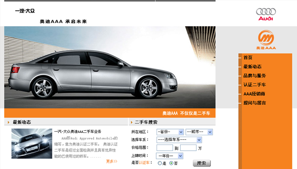The width and height of the screenshot is (297, 169).
Task: Expand the 省份 province dropdown
Action: coord(170,132)
